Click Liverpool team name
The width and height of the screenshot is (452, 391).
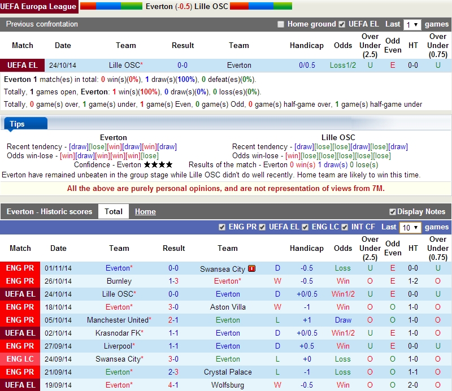[119, 346]
